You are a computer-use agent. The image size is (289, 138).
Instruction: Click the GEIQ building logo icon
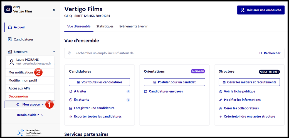click(8, 9)
